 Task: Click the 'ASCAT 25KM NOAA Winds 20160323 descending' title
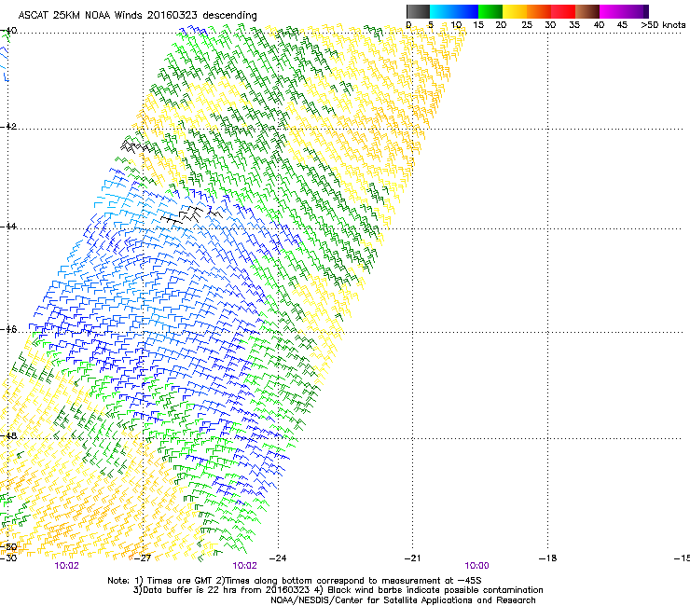[137, 15]
